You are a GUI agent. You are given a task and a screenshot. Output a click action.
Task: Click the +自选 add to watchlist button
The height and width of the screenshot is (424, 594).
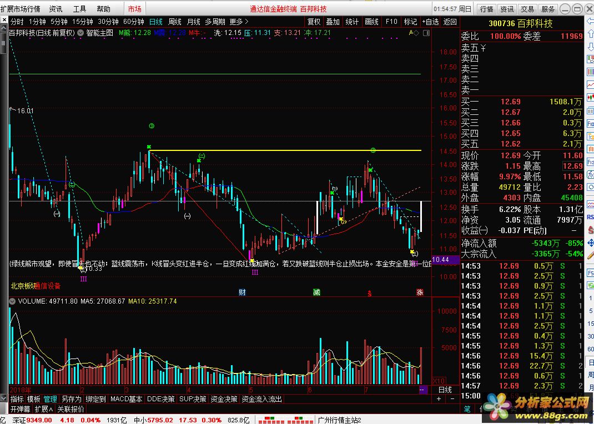[431, 22]
